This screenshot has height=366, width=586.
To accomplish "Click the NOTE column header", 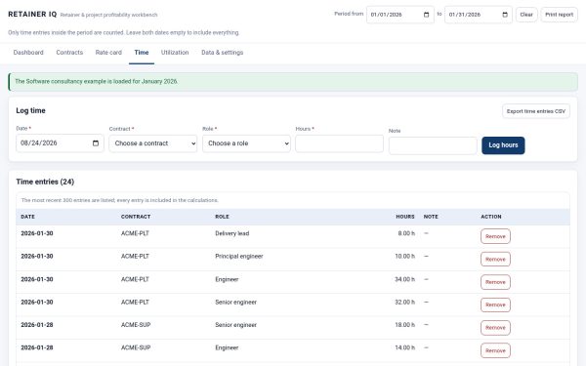I will [x=431, y=217].
